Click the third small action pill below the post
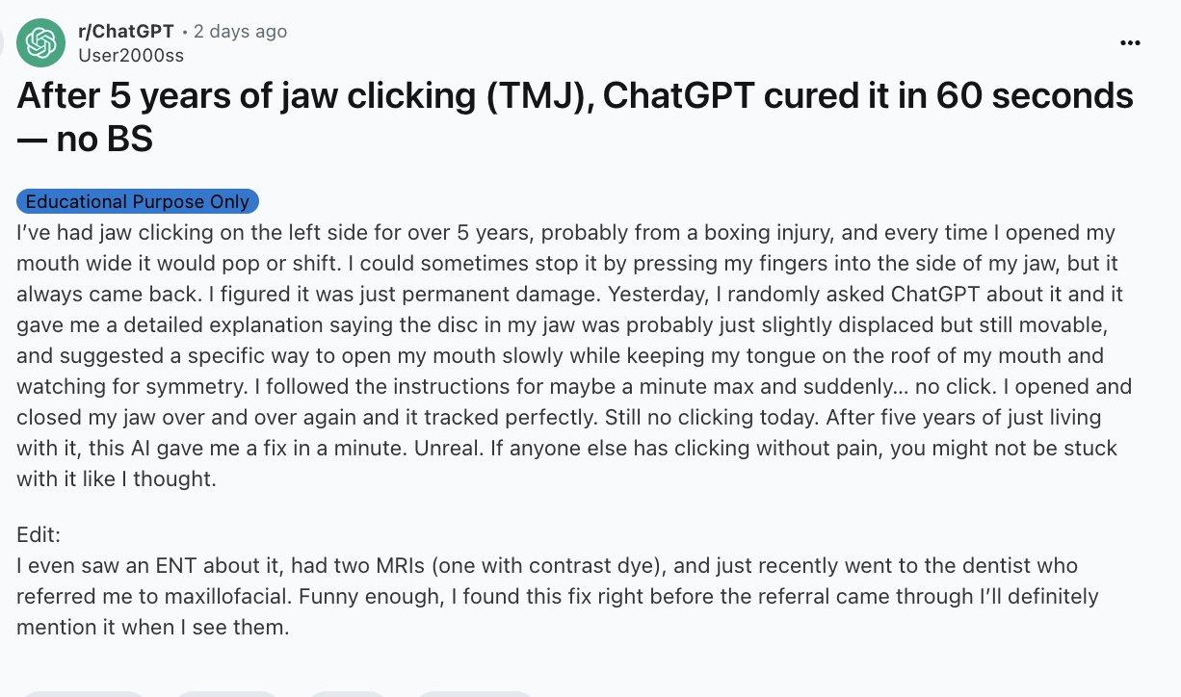1181x697 pixels. 346,693
